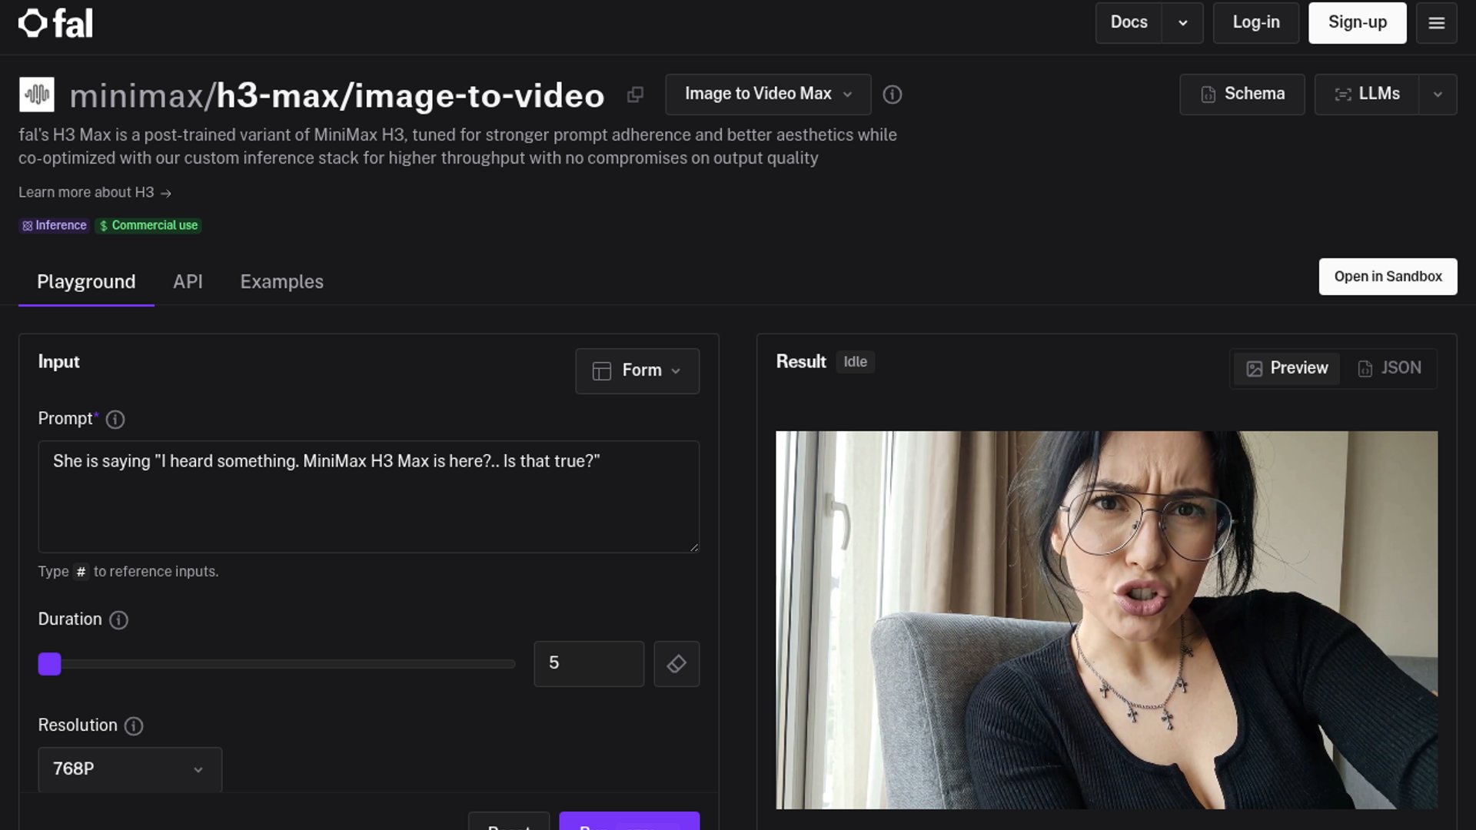The height and width of the screenshot is (830, 1476).
Task: Switch to the Examples tab
Action: [x=281, y=282]
